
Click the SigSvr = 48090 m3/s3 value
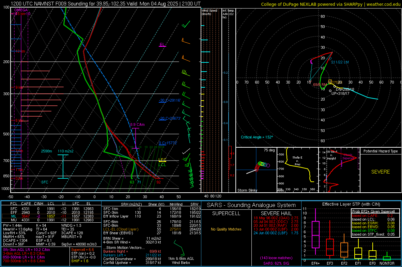coord(79,244)
